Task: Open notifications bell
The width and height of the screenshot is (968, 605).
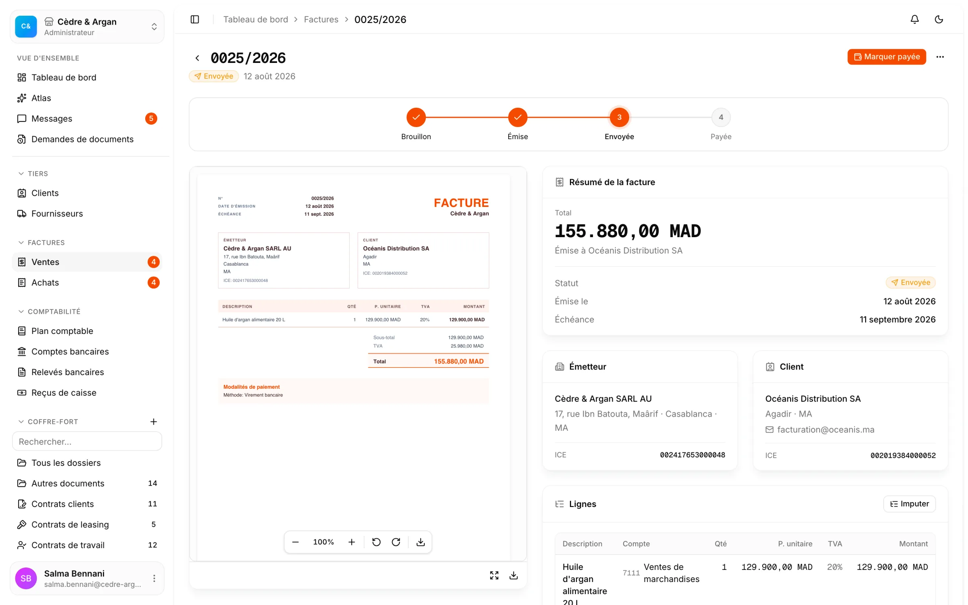Action: [x=914, y=19]
